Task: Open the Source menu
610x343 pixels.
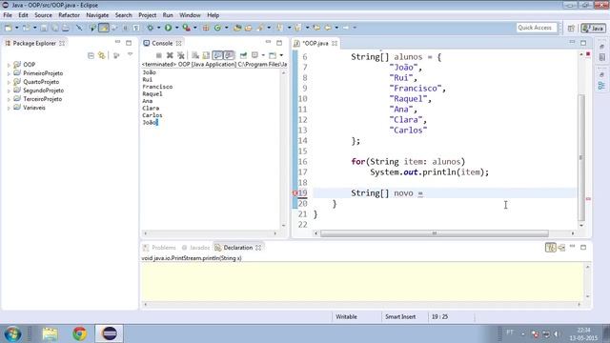Action: (x=43, y=15)
